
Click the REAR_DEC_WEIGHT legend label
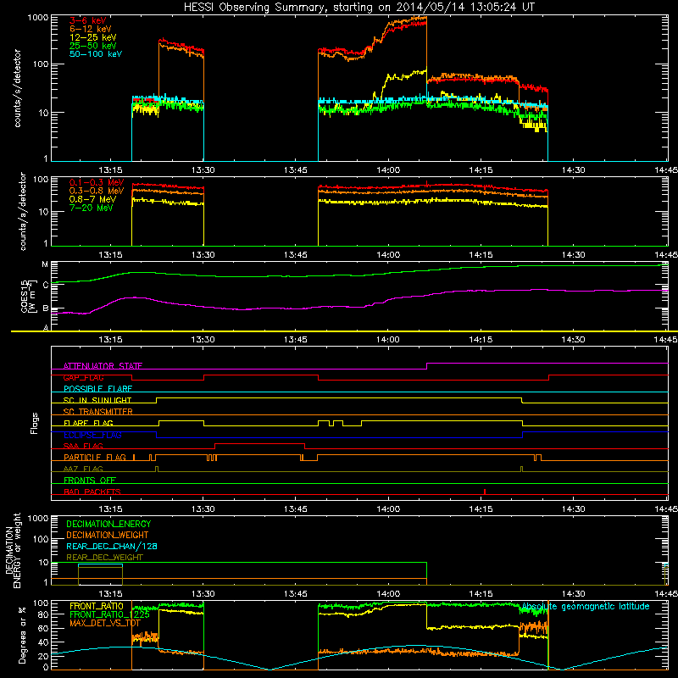tap(104, 558)
